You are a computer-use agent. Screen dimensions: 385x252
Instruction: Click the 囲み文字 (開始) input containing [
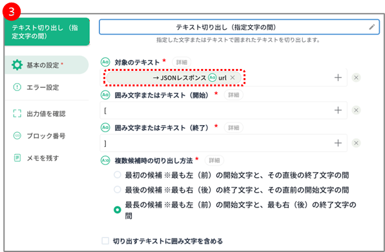point(216,110)
